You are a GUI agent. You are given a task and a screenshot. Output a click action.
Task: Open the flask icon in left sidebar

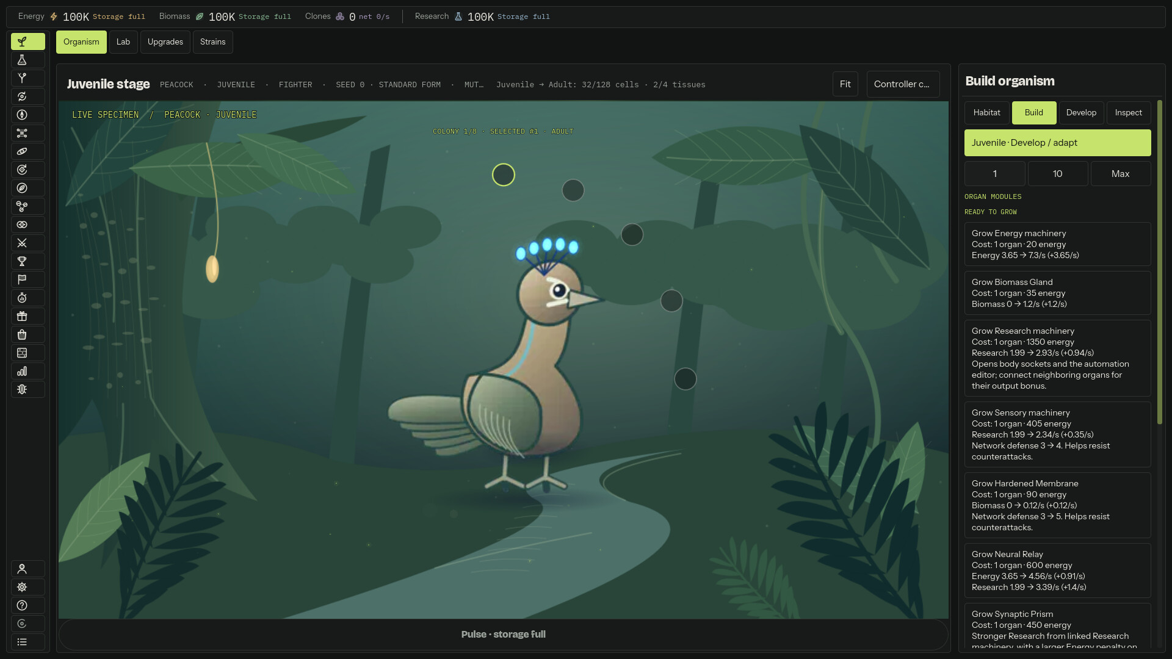27,60
